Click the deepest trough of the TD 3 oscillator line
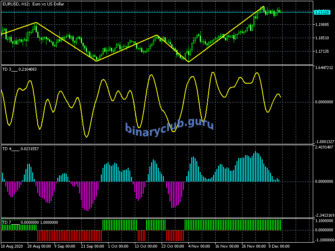 (86, 136)
